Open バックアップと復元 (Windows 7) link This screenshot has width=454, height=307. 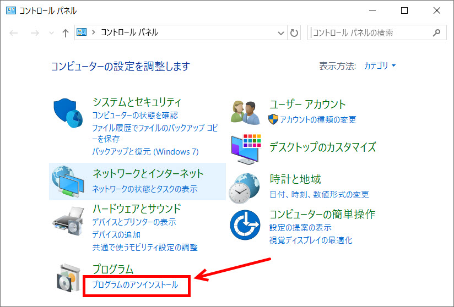[x=145, y=151]
